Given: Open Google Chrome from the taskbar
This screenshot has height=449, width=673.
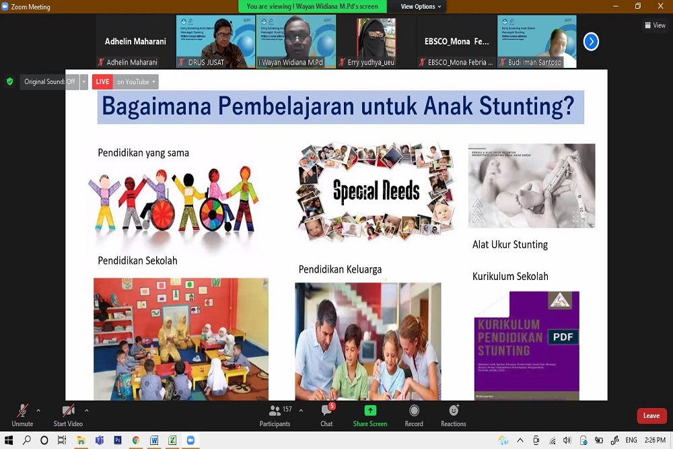Looking at the screenshot, I should [x=136, y=440].
